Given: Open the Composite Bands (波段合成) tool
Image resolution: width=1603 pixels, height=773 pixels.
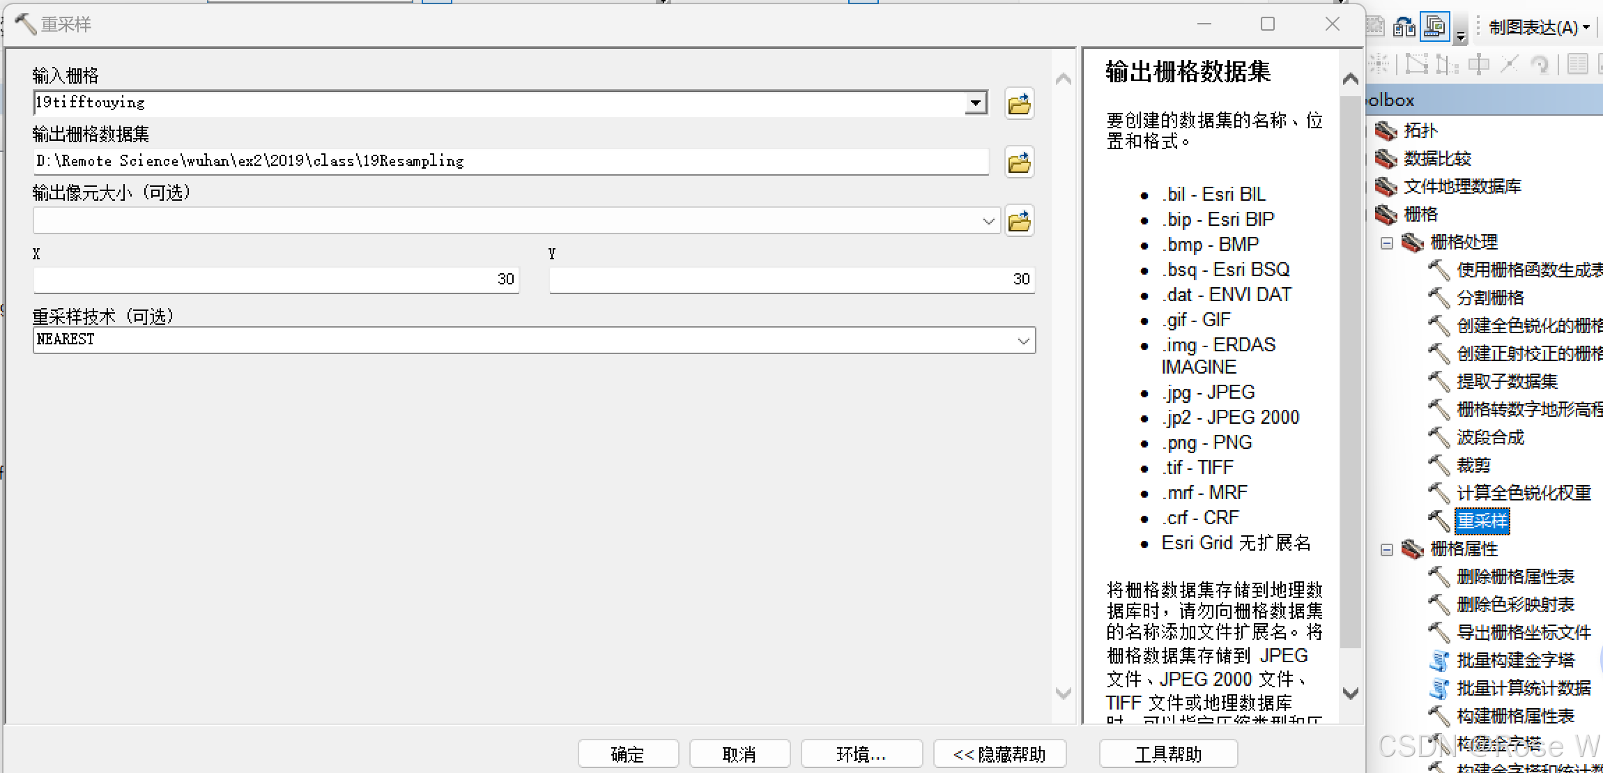Looking at the screenshot, I should click(x=1490, y=437).
